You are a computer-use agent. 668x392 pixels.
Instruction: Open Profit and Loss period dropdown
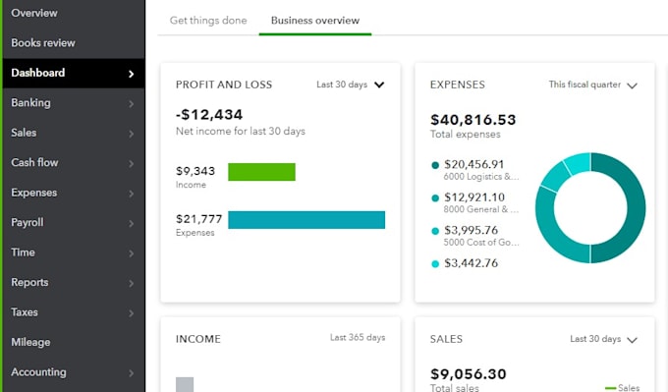350,84
